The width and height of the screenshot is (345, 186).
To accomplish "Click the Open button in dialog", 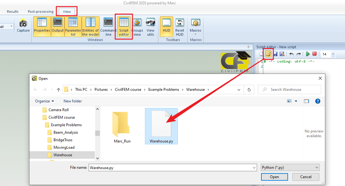I will click(x=274, y=177).
